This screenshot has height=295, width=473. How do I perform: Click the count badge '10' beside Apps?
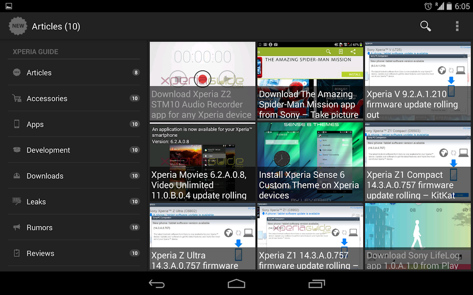click(134, 124)
